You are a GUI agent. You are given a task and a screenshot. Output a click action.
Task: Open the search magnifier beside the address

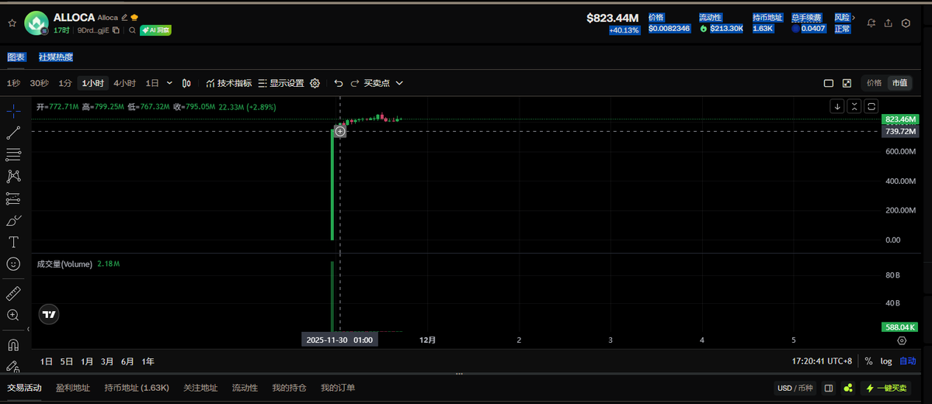132,30
